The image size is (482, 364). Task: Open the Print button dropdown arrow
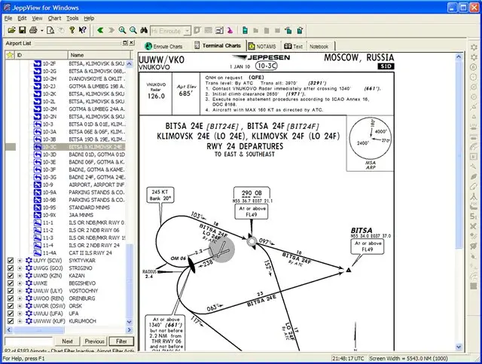point(42,30)
